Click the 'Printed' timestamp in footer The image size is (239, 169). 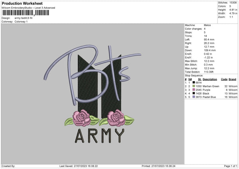pos(159,166)
